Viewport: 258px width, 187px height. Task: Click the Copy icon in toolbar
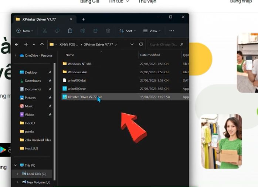coord(57,31)
